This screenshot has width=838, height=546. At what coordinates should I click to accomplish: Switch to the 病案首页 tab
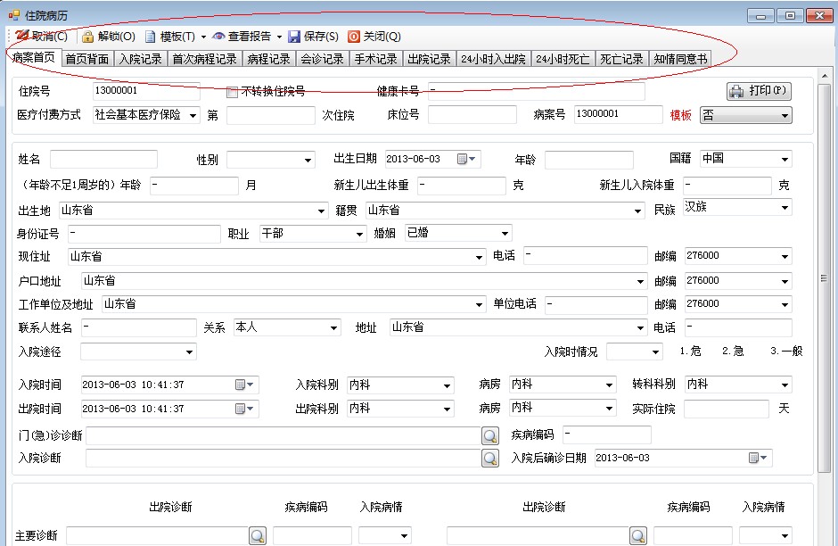pos(34,58)
